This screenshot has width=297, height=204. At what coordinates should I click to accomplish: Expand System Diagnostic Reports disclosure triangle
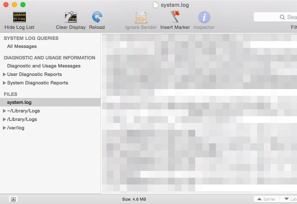coord(5,83)
